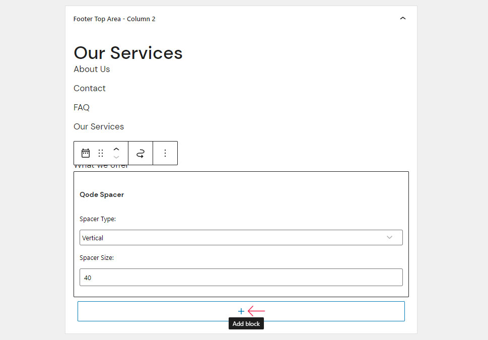
Task: Click the Our Services list item
Action: pyautogui.click(x=99, y=126)
